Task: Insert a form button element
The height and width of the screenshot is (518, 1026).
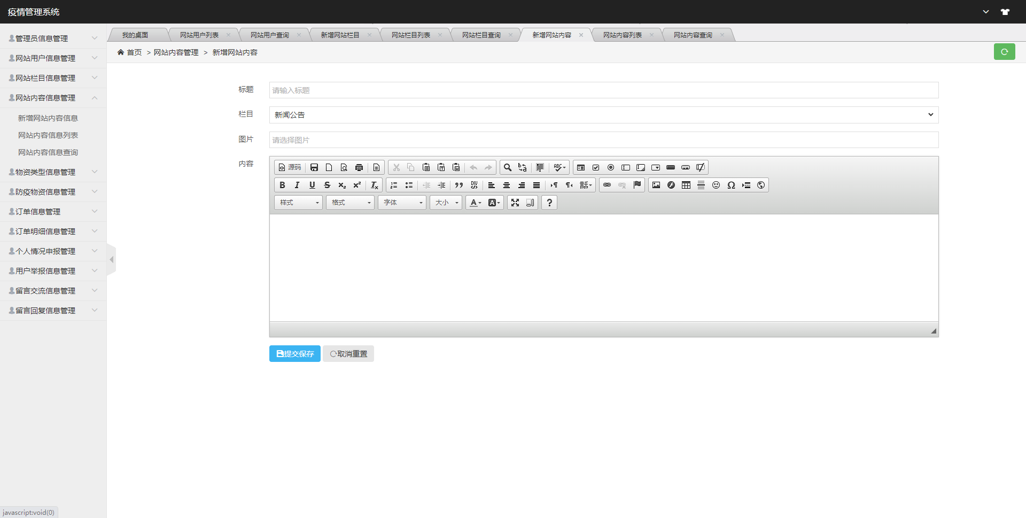Action: pyautogui.click(x=671, y=167)
